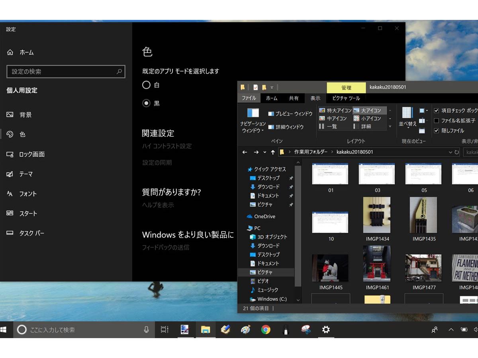Click the ナビゲーション ウィンドウ ribbon button
This screenshot has width=478, height=358.
pos(253,121)
